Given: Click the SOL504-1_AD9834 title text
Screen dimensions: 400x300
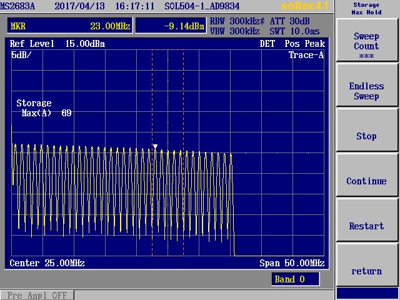Looking at the screenshot, I should pos(202,6).
